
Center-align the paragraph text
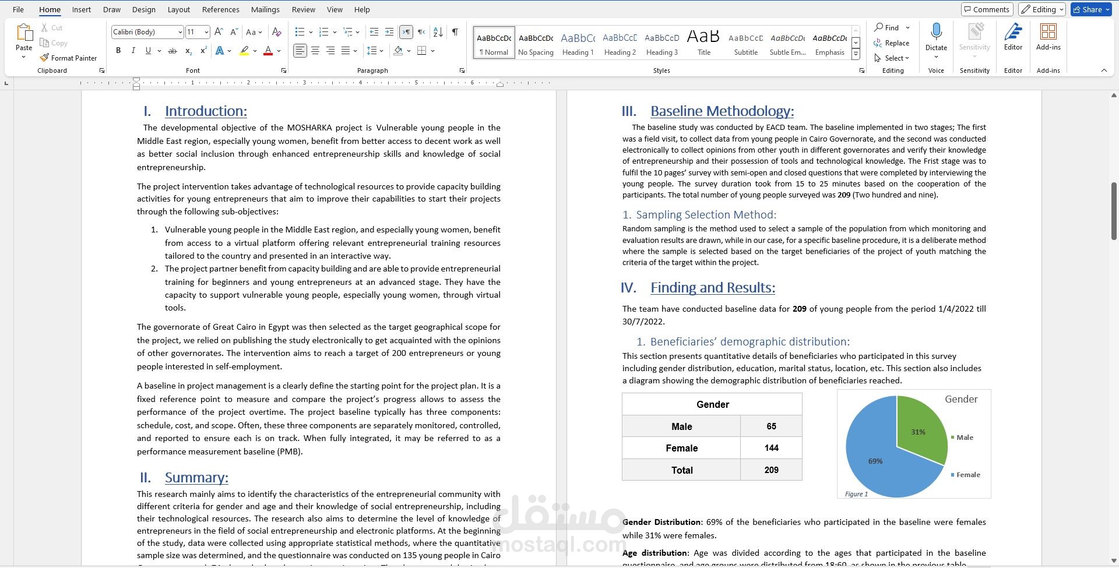coord(315,51)
